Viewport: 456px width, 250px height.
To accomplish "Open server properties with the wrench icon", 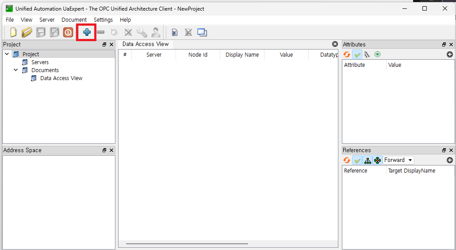I will [x=142, y=32].
